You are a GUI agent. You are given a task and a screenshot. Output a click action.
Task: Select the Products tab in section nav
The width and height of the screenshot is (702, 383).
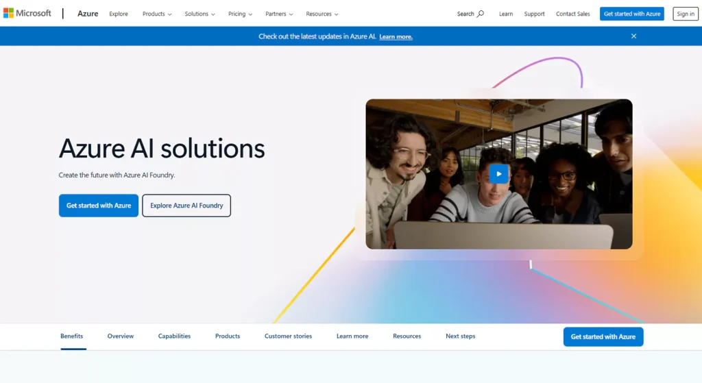pyautogui.click(x=228, y=336)
